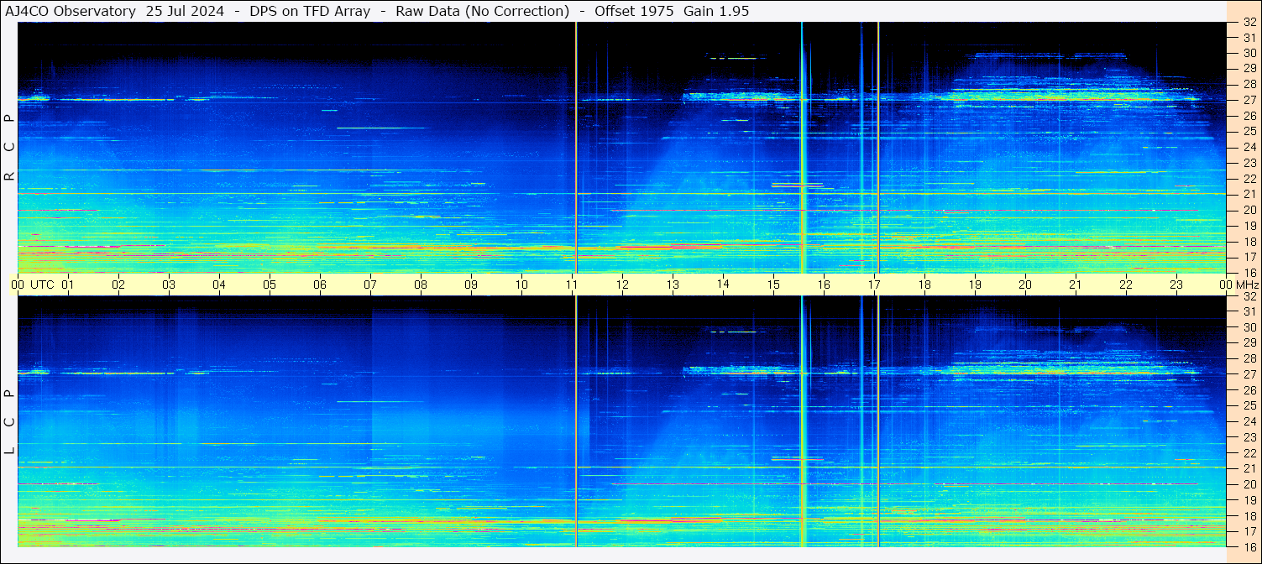
Task: Click the '32' MHz label on LCP frequency scale
Action: pos(1249,296)
